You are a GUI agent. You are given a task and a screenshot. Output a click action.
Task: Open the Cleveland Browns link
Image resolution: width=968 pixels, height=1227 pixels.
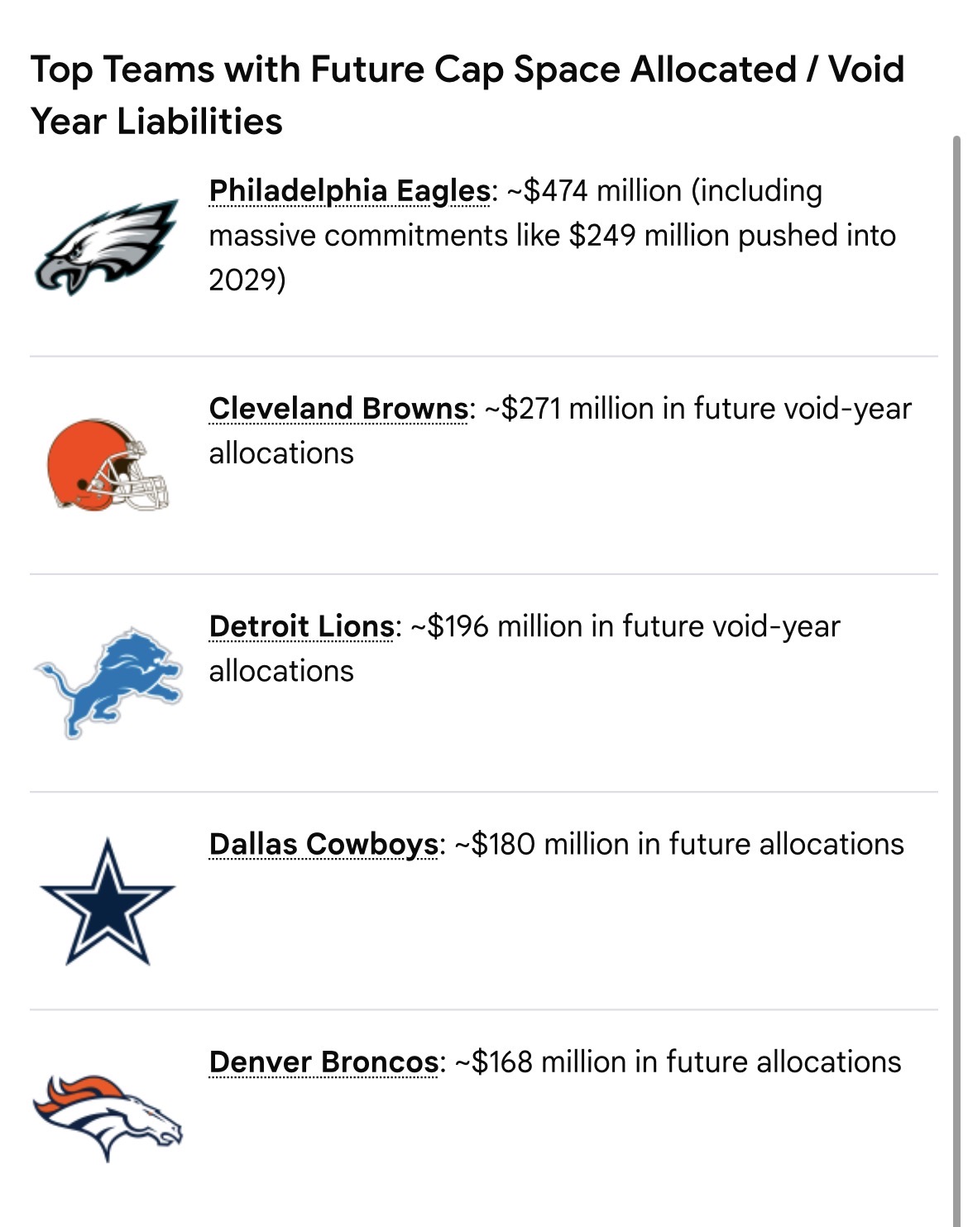tap(338, 408)
